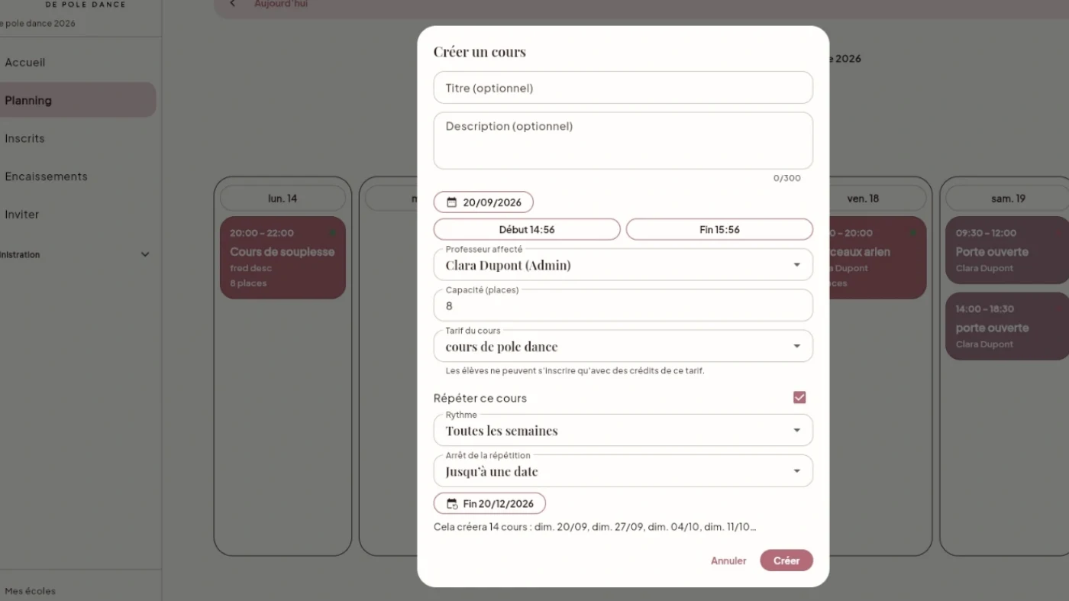This screenshot has width=1069, height=601.
Task: Focus the Titre (optionnel) field
Action: pos(623,88)
